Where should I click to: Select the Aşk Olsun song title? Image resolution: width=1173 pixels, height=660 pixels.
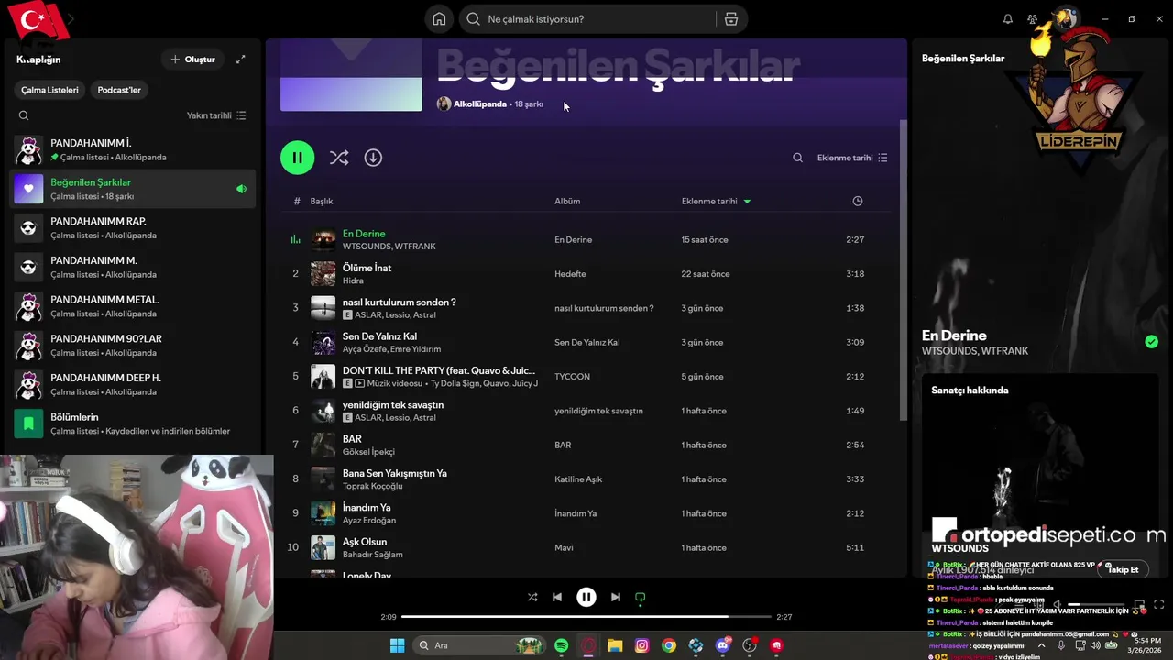[365, 542]
